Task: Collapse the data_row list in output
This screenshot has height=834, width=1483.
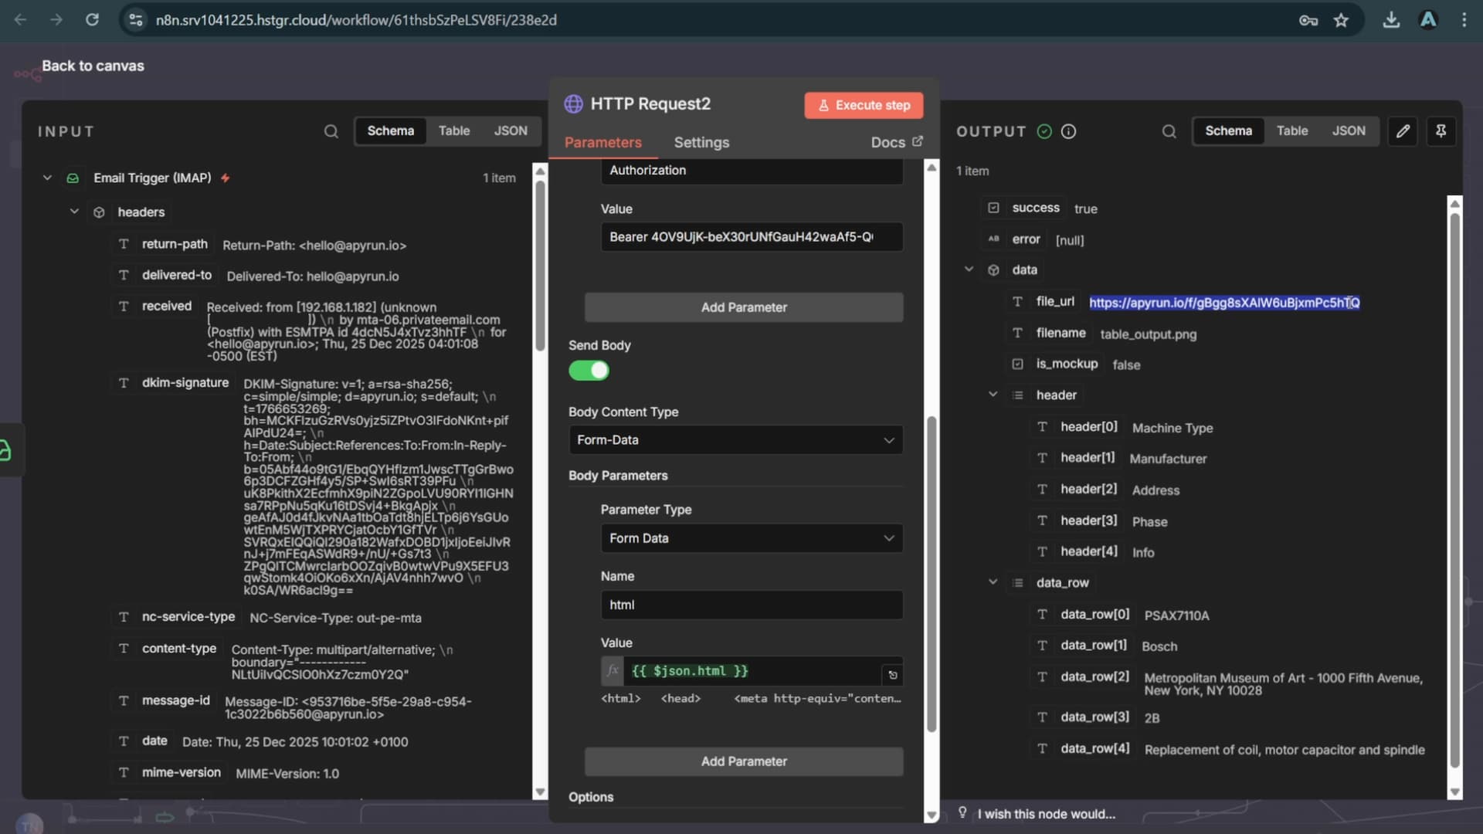Action: point(993,582)
